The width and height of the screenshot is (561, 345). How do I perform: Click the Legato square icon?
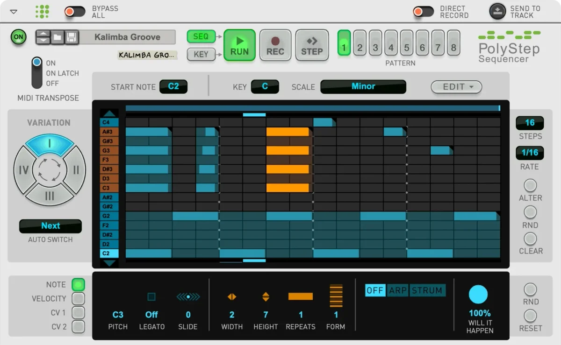pyautogui.click(x=151, y=297)
